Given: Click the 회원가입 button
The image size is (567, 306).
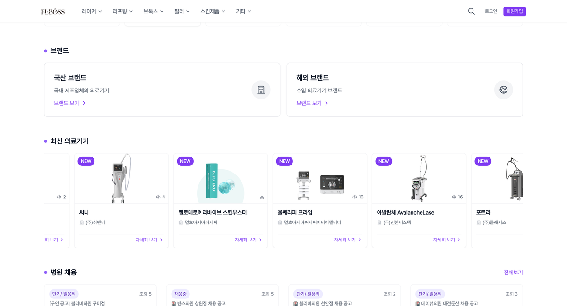Looking at the screenshot, I should (x=515, y=11).
